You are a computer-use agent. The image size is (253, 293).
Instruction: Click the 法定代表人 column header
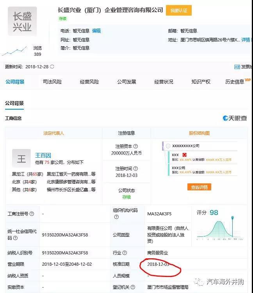click(x=53, y=133)
